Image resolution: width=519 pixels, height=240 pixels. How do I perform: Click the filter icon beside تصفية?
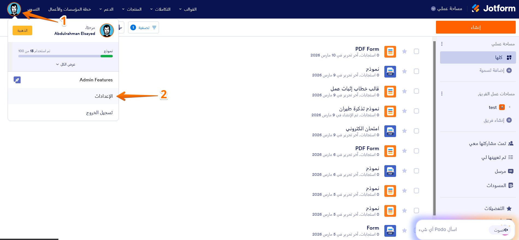(x=154, y=28)
